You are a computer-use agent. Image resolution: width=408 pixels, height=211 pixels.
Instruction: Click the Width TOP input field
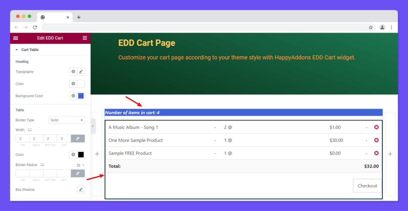(x=22, y=139)
